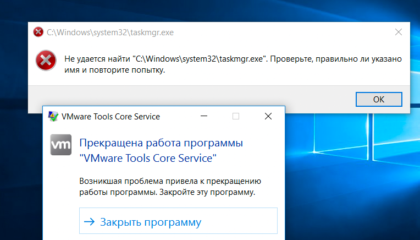Click the OK button in taskmgr error dialog
Viewport: 420px width, 240px height.
coord(379,100)
